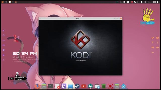Open the green wrench settings tool in dock
Screen dimensions: 161x90
pyautogui.click(x=90, y=86)
